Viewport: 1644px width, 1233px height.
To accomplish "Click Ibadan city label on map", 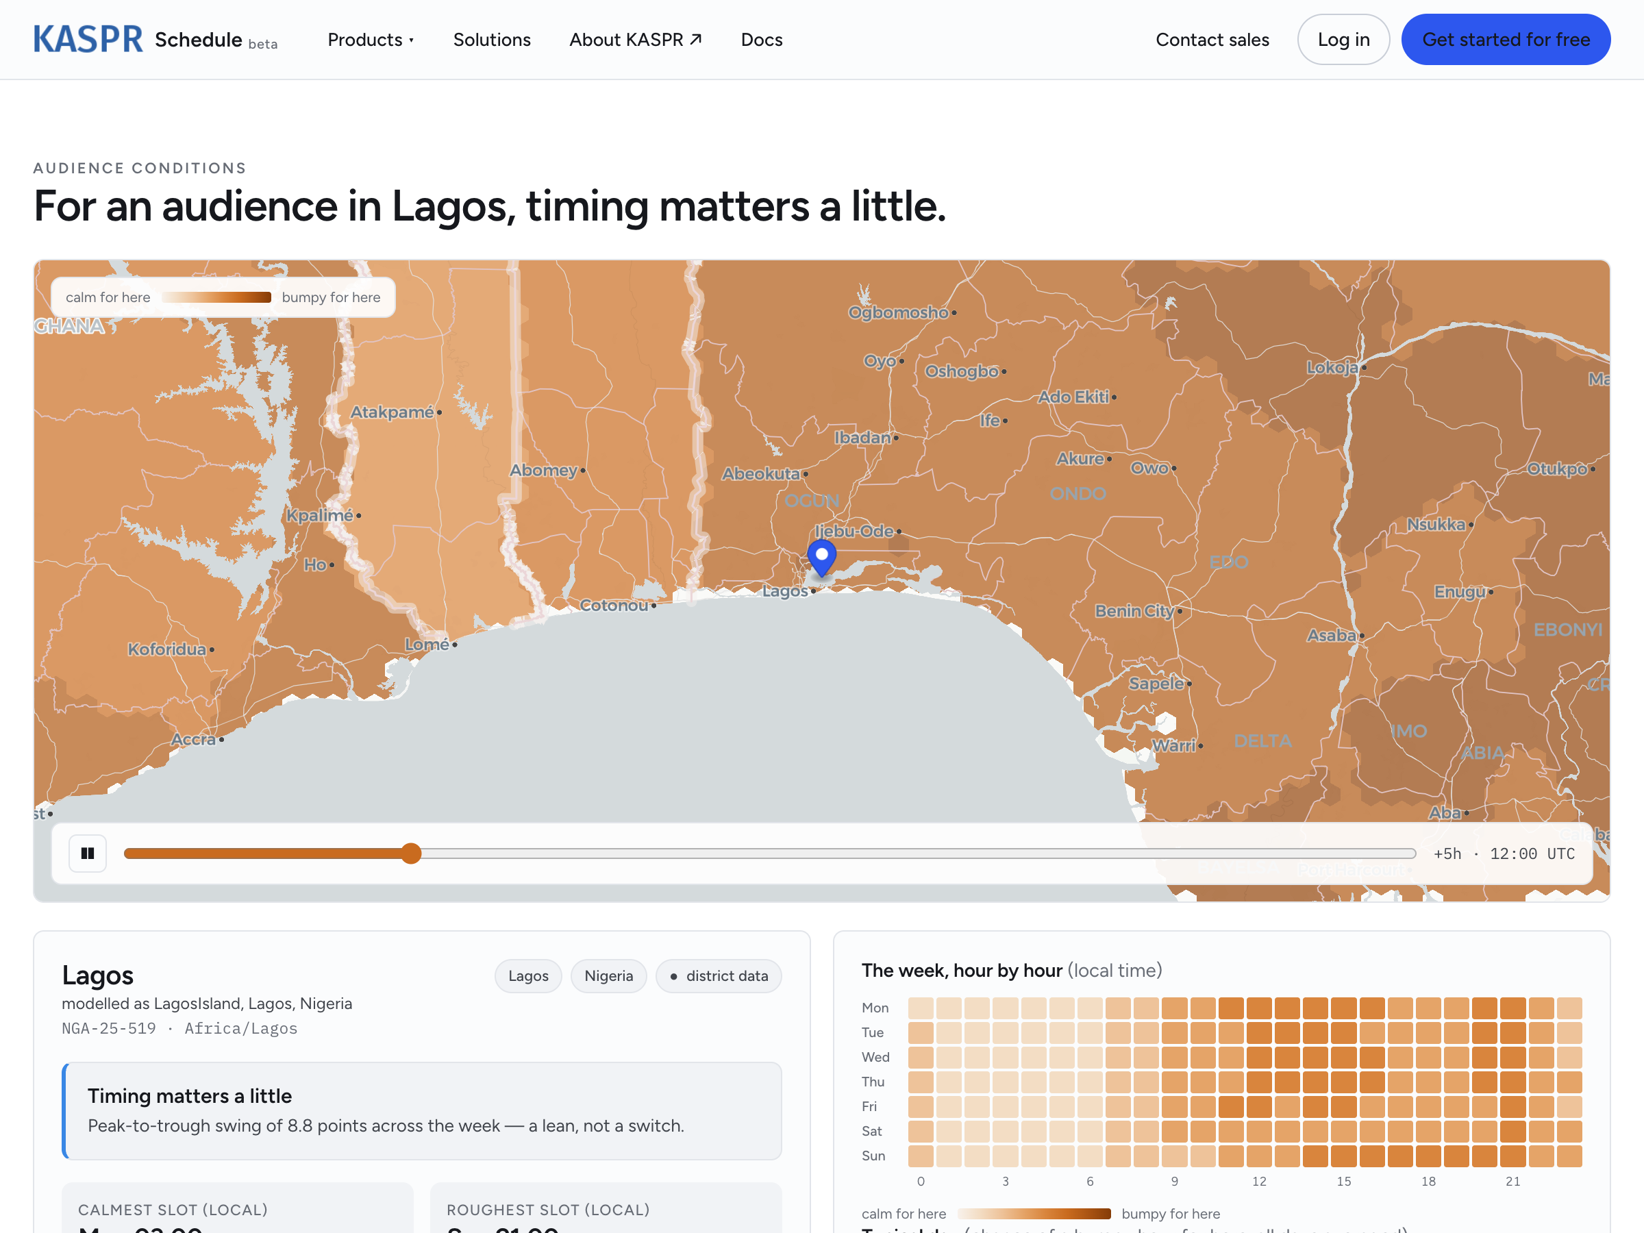I will pyautogui.click(x=863, y=437).
